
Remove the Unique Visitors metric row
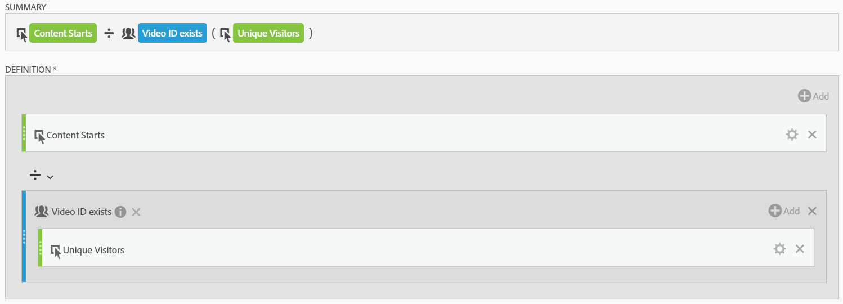point(800,249)
